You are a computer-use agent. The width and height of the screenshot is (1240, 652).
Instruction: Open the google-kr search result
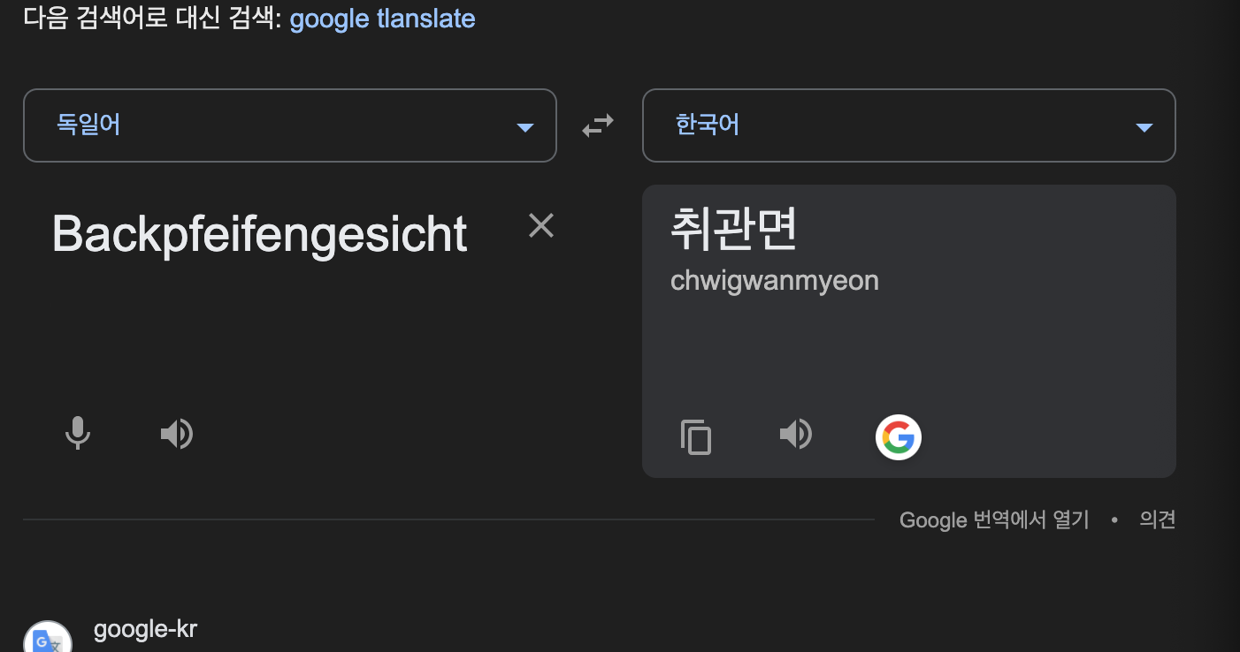[x=145, y=630]
